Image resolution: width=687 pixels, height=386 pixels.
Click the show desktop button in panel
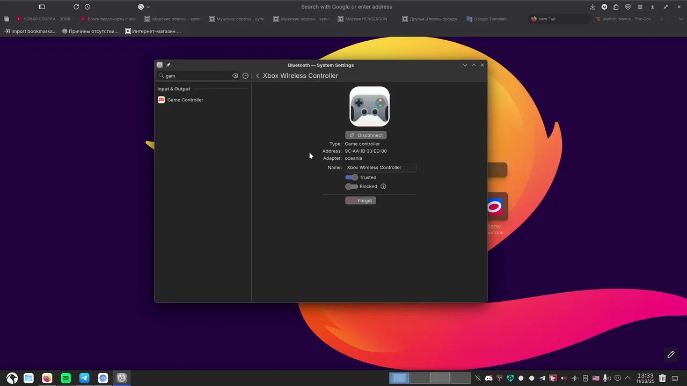pyautogui.click(x=675, y=378)
